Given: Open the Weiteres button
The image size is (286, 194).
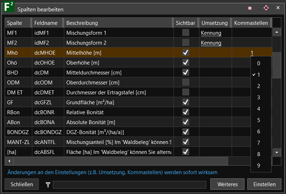Looking at the screenshot, I should click(227, 184).
